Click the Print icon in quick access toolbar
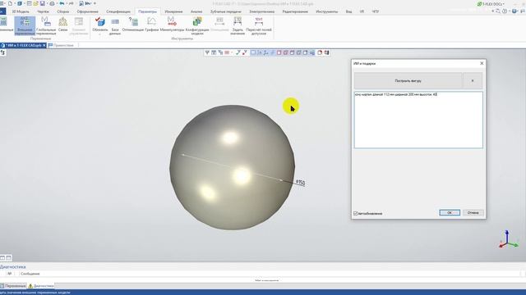This screenshot has height=295, width=526. (52, 3)
